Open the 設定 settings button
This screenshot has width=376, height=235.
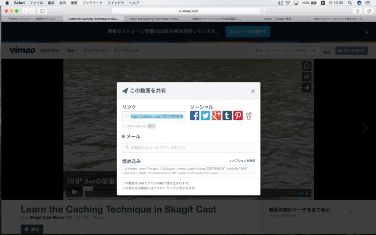coord(32,229)
